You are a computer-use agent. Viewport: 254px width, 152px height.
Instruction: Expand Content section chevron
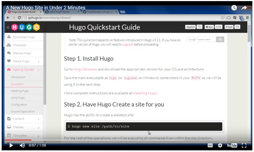pos(39,119)
